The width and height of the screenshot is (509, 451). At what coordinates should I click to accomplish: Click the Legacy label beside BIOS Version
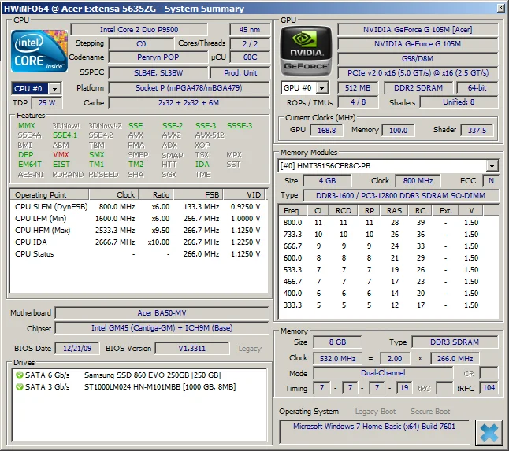click(249, 348)
